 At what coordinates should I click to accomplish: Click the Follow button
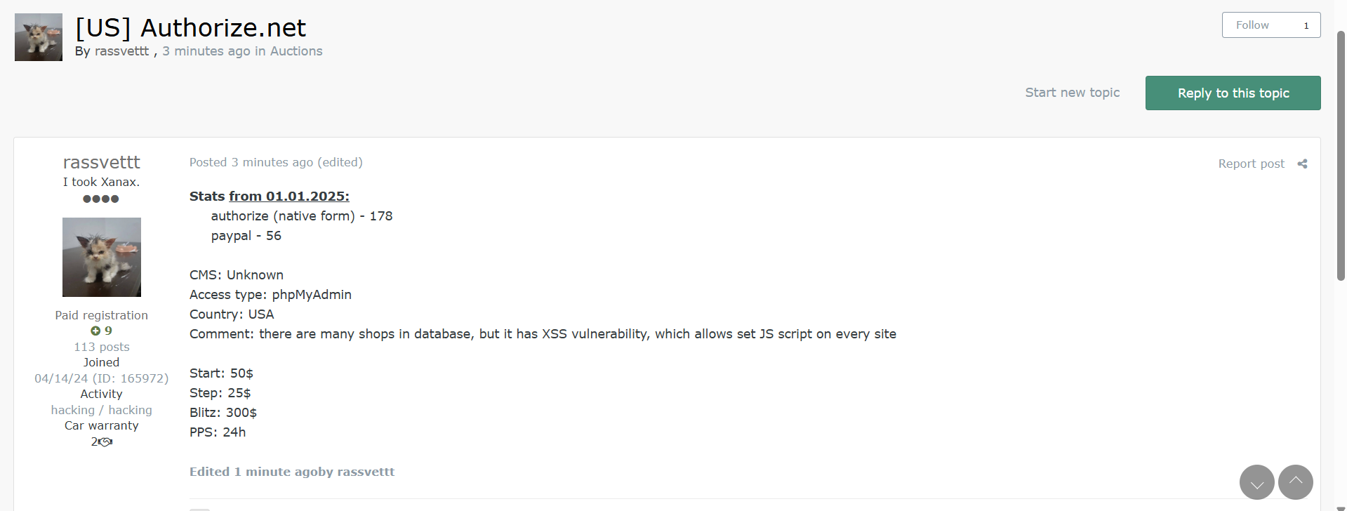pos(1252,25)
